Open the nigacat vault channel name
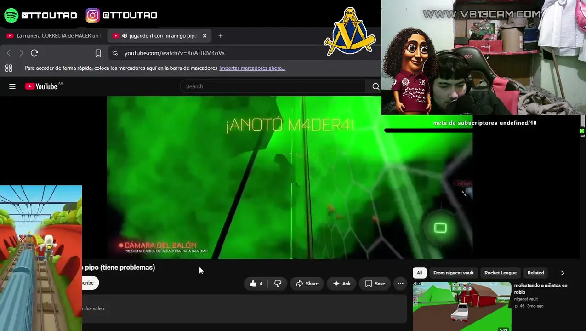Viewport: 586px width, 331px height. point(526,299)
